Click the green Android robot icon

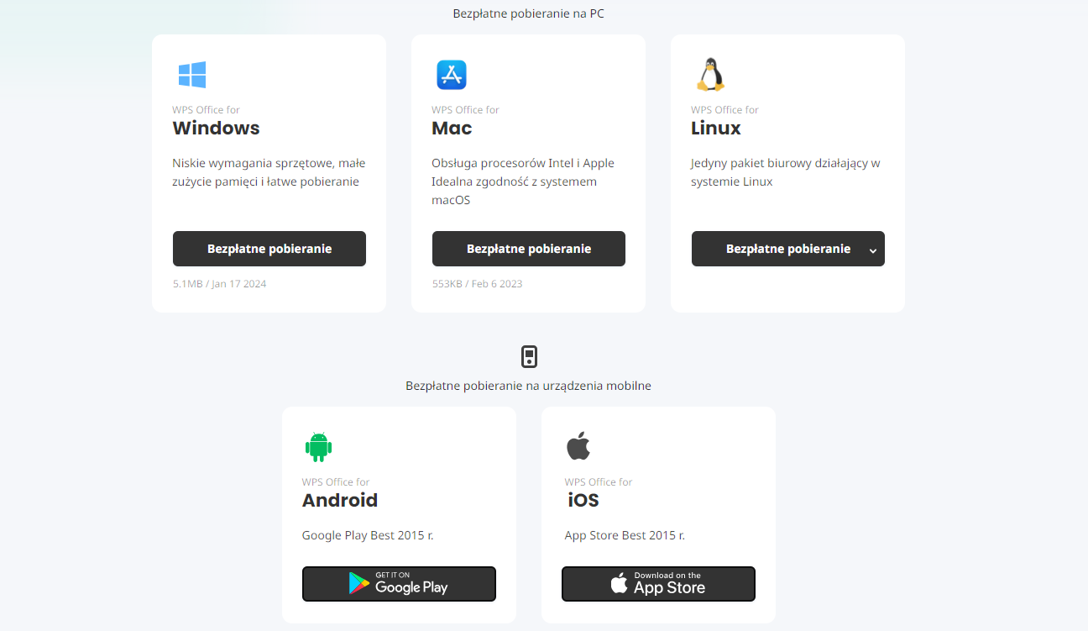tap(318, 447)
